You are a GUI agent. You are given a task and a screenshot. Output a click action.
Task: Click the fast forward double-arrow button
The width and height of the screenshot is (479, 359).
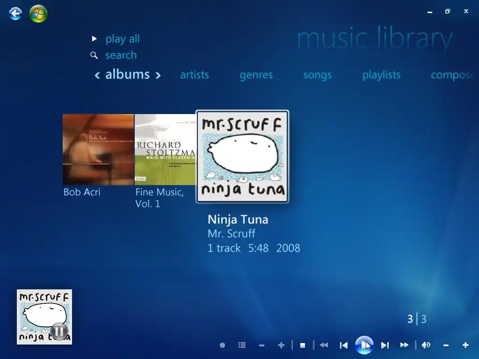point(404,345)
